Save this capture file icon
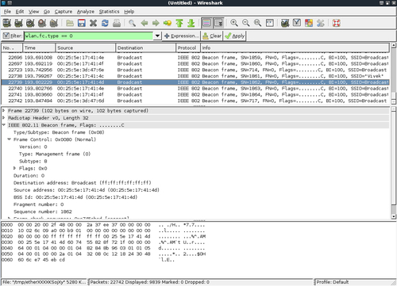 click(82, 23)
